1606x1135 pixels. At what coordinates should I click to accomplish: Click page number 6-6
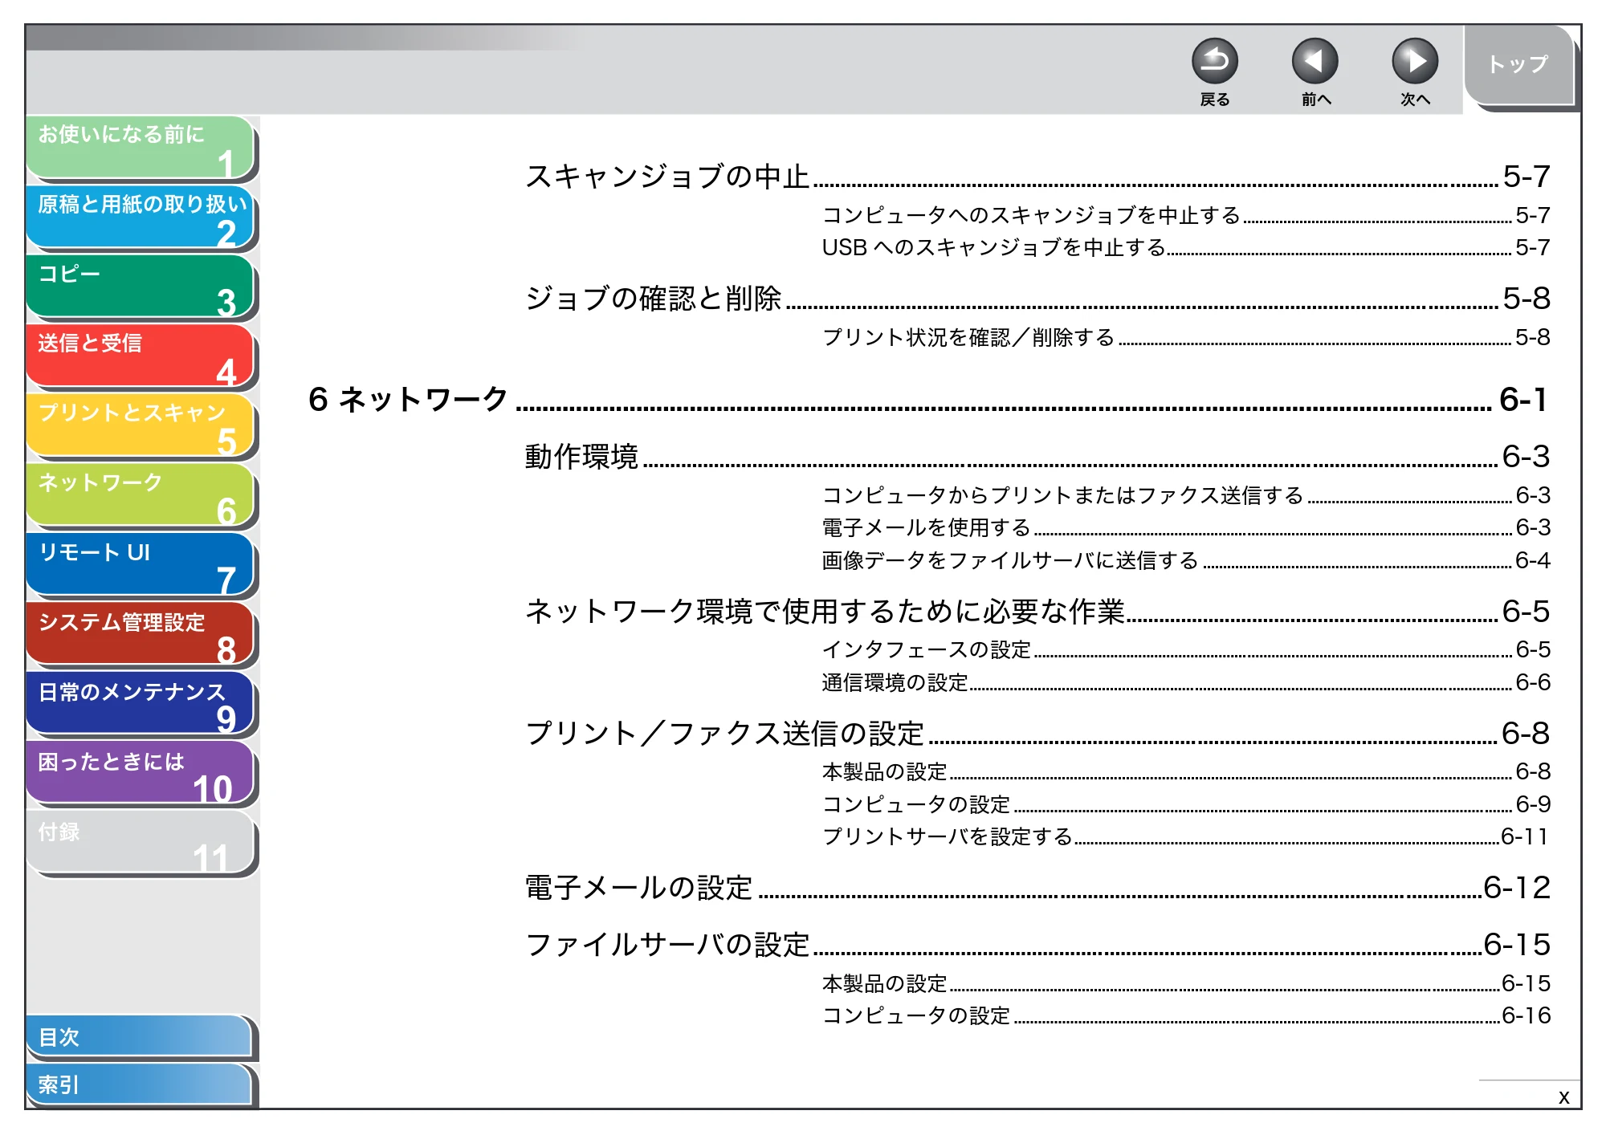pyautogui.click(x=1533, y=682)
